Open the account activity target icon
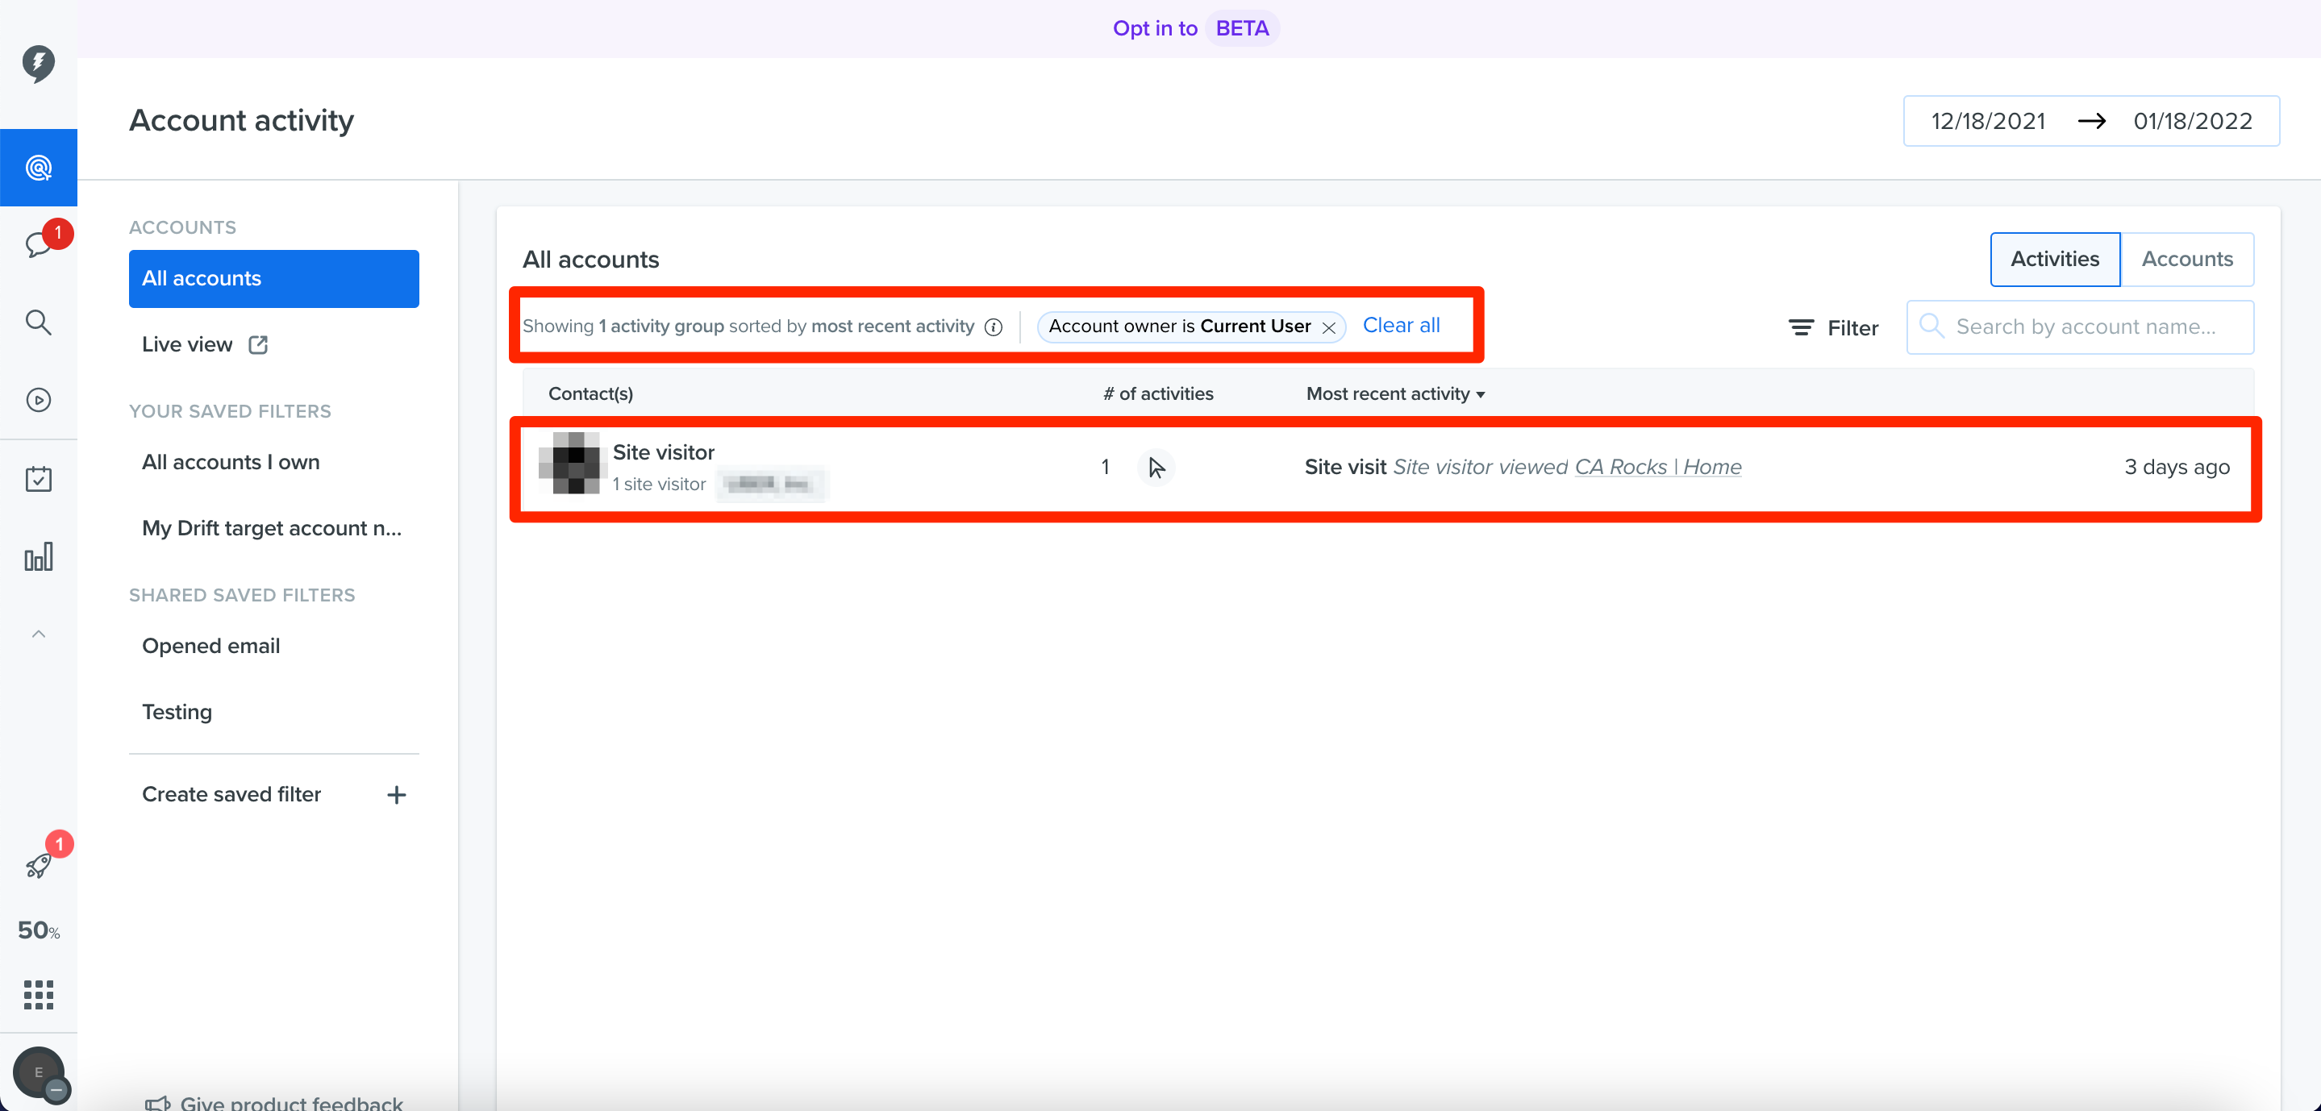The height and width of the screenshot is (1111, 2321). click(x=38, y=168)
